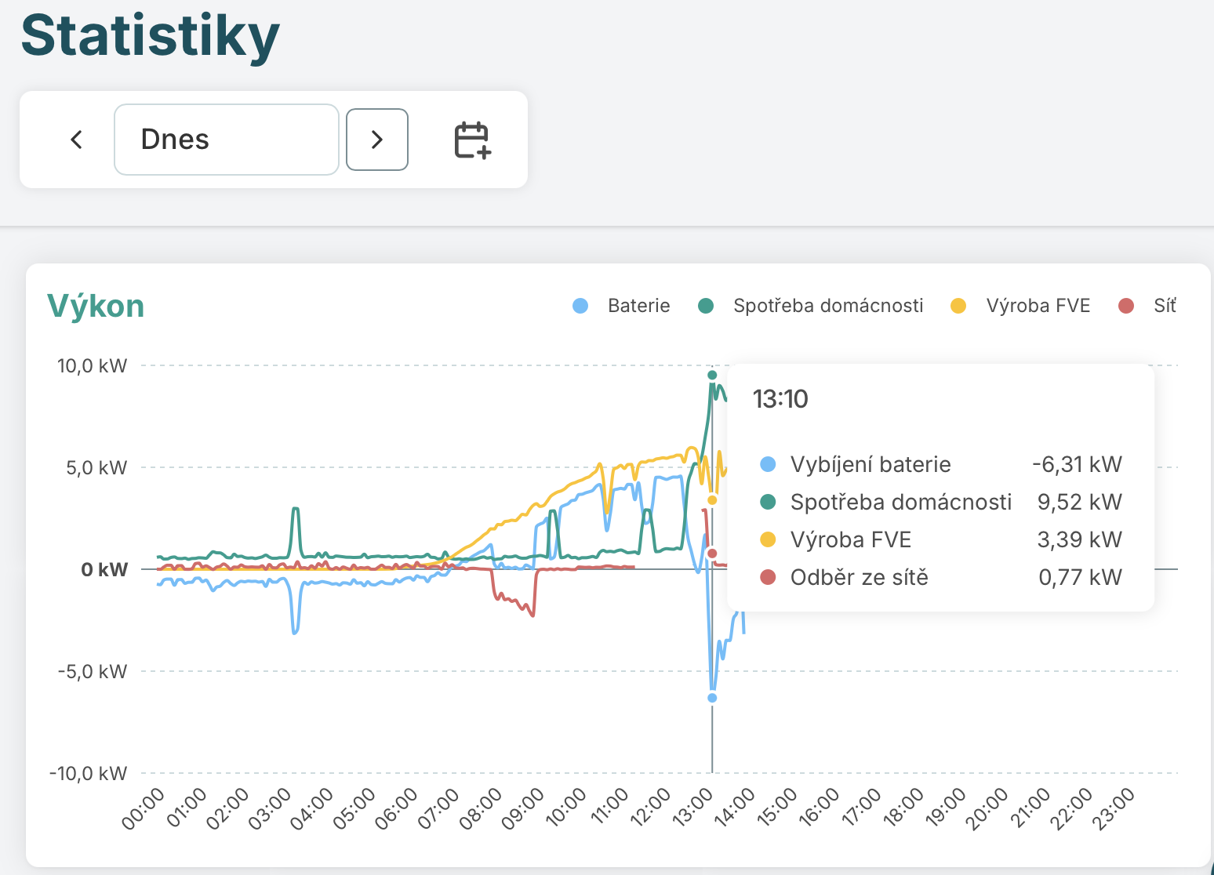Toggle the Spotřeba domácnosti legend entry
This screenshot has width=1214, height=875.
pos(811,306)
